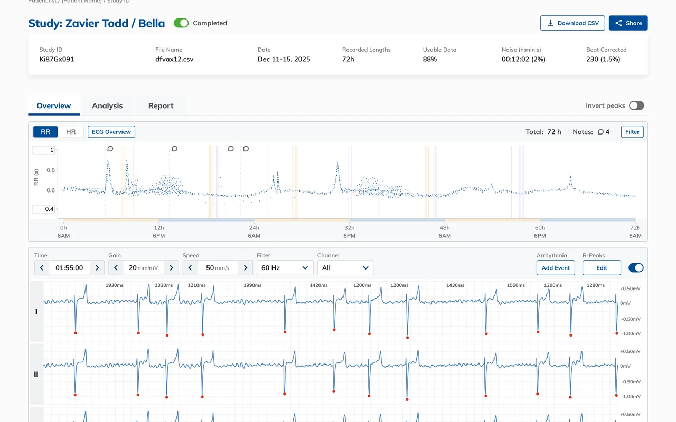Click the Time field showing 01:55:00
676x422 pixels.
pos(69,268)
